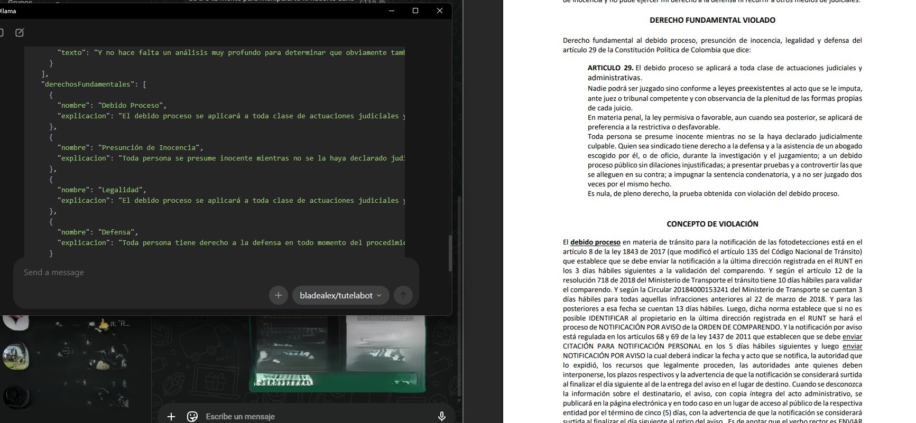Open WhatsApp attach plus icon
916x423 pixels.
tap(171, 417)
